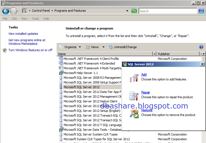Select Microsoft SQL Server 2012 Setup (English)

point(92,111)
